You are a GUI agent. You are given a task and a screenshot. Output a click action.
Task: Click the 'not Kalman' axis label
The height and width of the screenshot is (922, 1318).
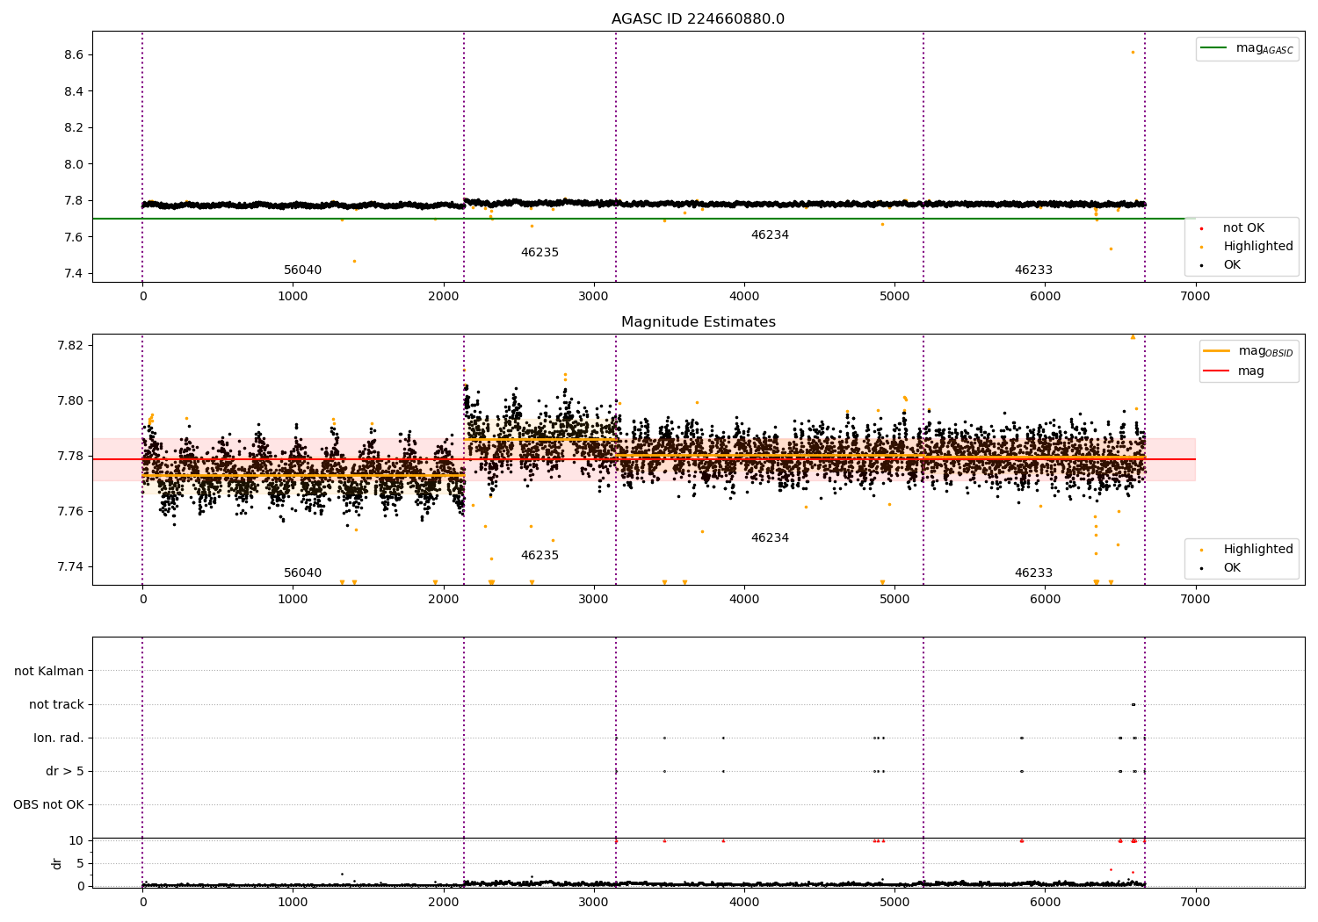49,672
